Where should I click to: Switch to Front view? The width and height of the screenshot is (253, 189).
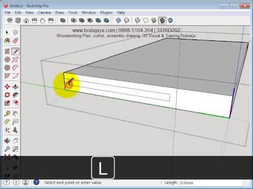[x=26, y=20]
